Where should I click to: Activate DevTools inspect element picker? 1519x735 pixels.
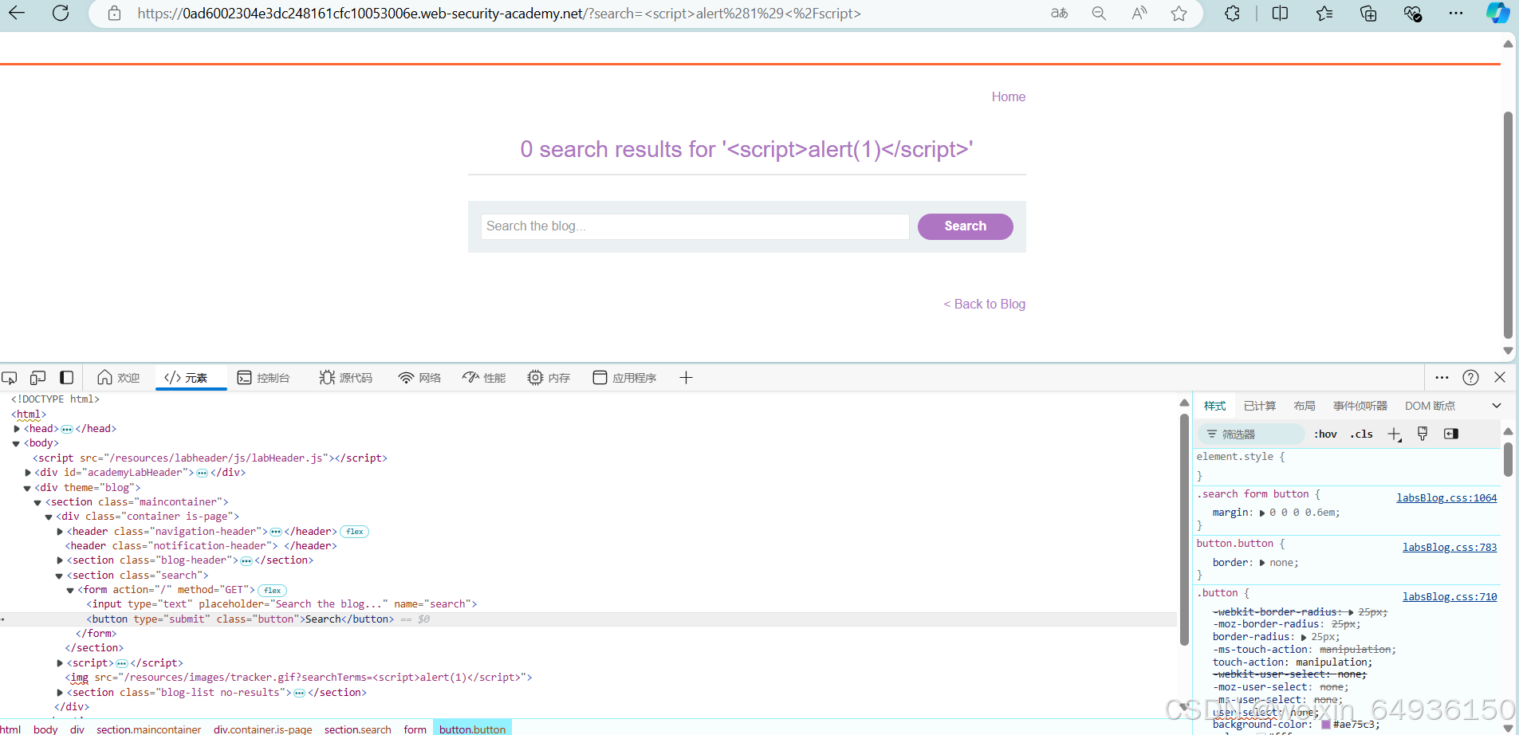10,378
